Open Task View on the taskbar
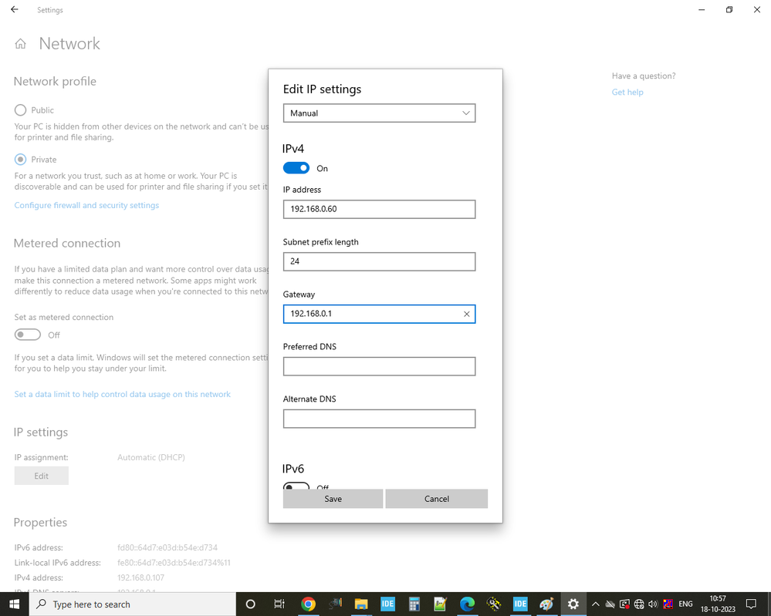 279,604
